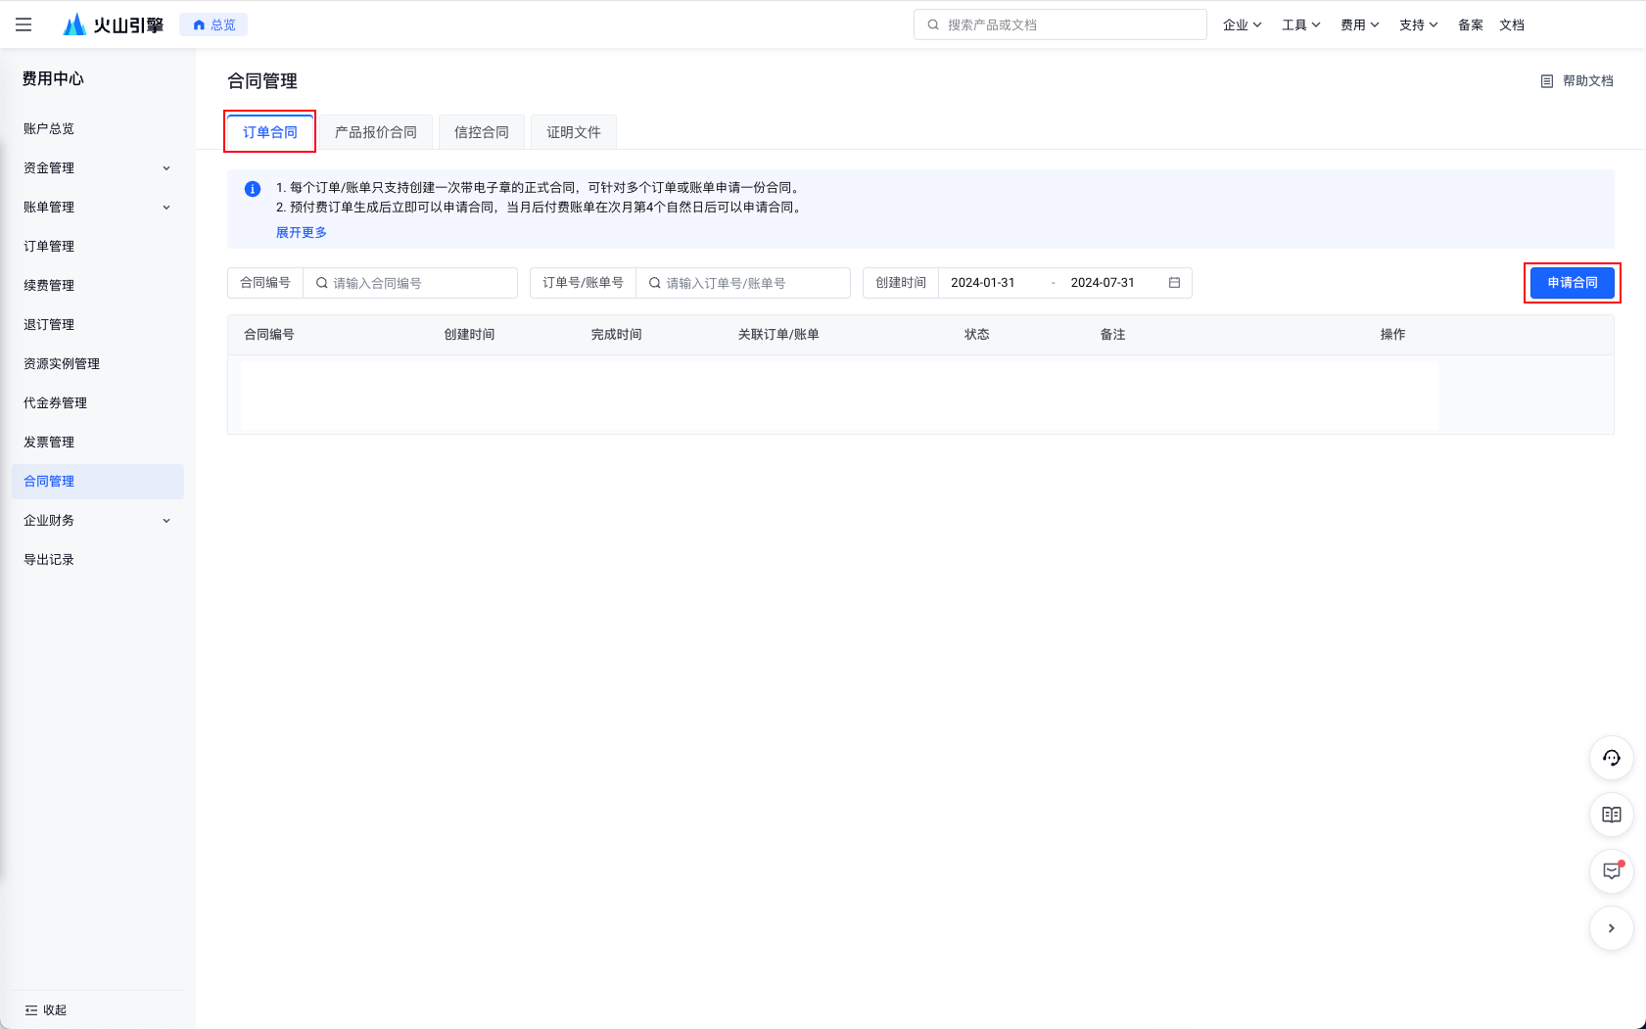Click the 申请合同 button
The image size is (1646, 1029).
1572,283
